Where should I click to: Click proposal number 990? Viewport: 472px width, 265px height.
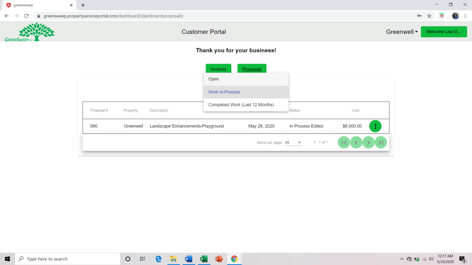94,126
